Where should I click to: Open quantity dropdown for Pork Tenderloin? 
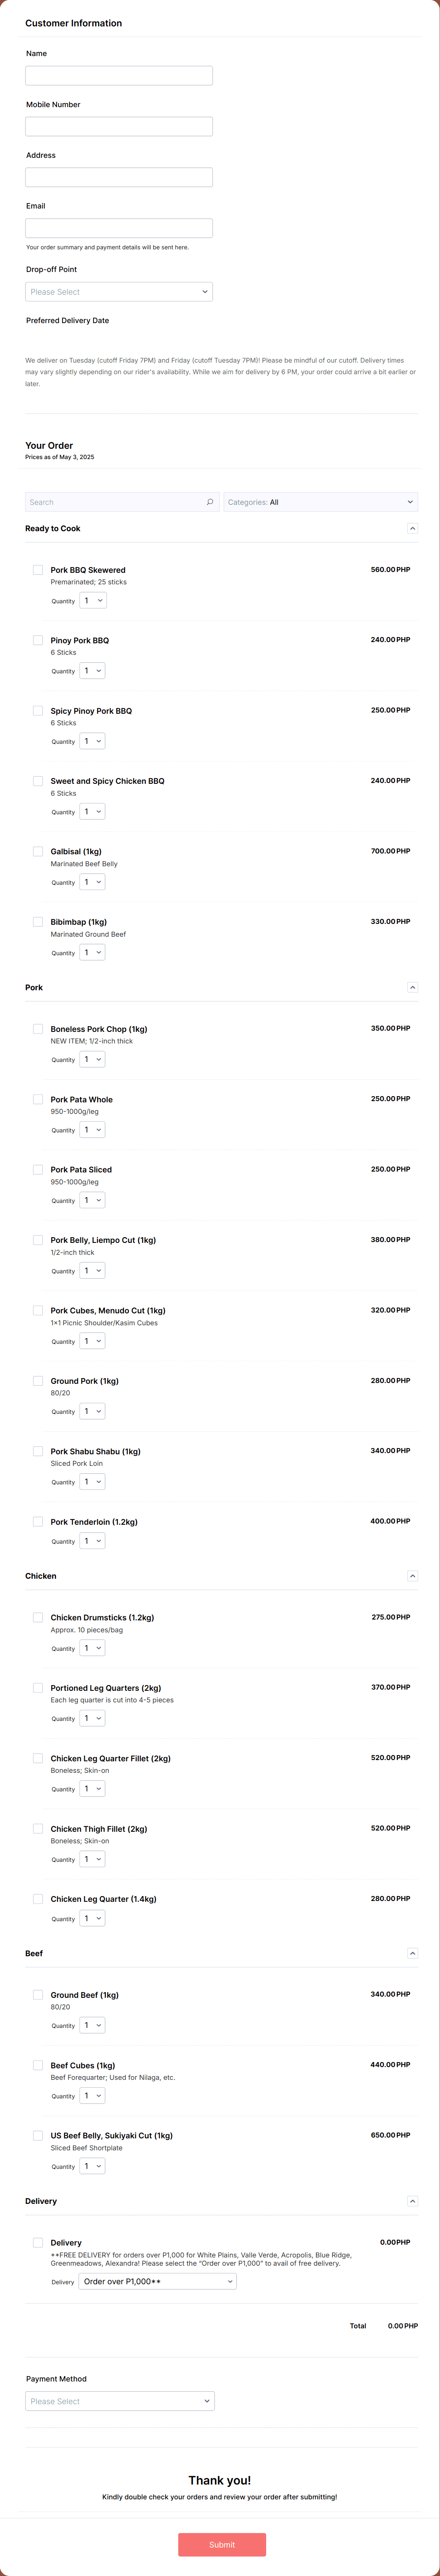click(92, 1541)
